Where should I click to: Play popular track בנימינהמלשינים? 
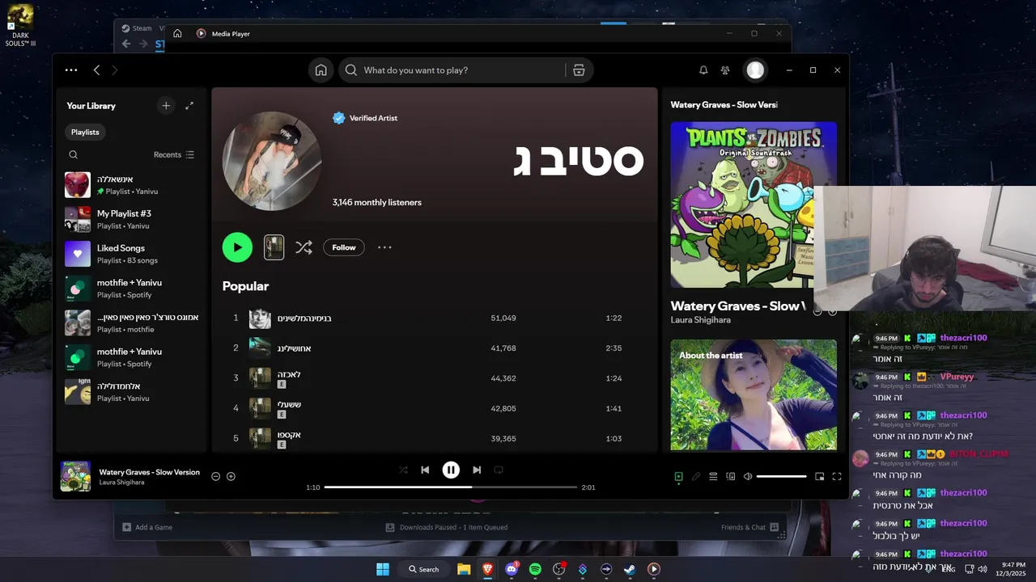click(x=304, y=318)
